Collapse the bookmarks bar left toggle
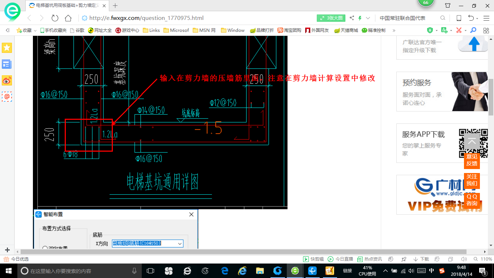 click(x=7, y=30)
